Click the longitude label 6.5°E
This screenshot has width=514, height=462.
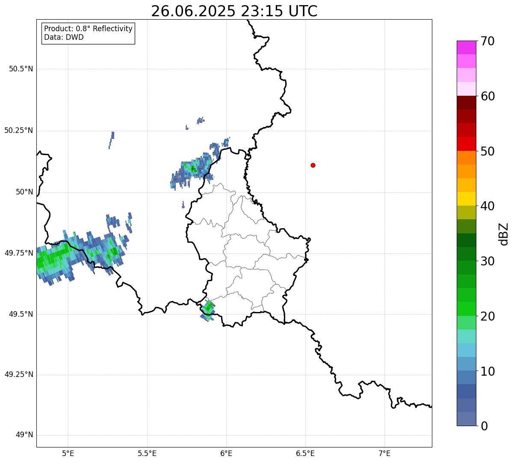[x=305, y=453]
